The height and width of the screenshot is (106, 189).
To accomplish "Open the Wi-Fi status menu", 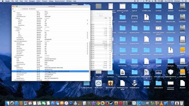I will pyautogui.click(x=146, y=1).
